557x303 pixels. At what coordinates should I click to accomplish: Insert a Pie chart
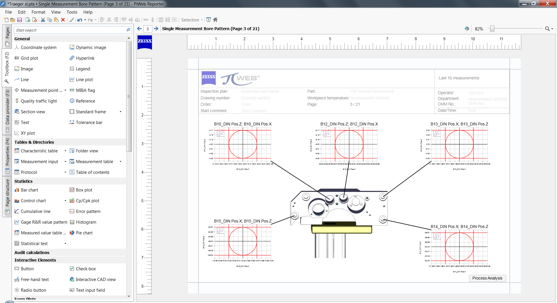(84, 233)
